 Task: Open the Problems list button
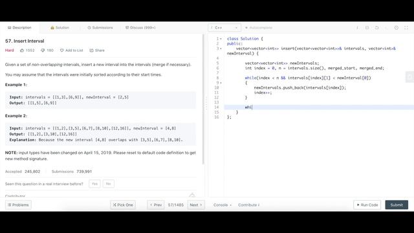(x=18, y=205)
